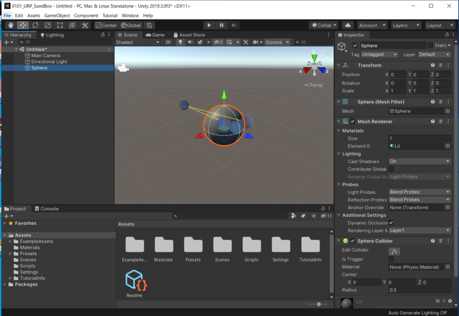Open the Shaded draw mode dropdown
The height and width of the screenshot is (316, 459).
click(x=138, y=42)
